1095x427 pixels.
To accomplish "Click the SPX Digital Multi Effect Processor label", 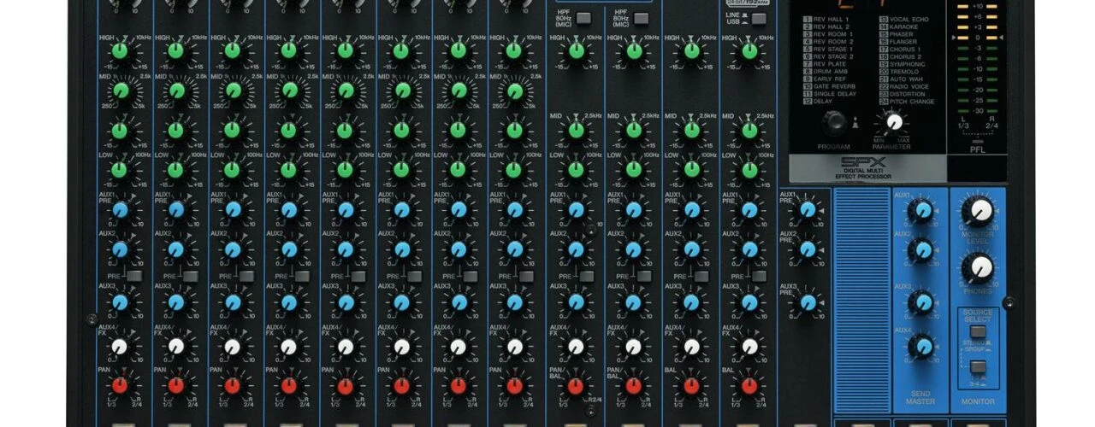I will pos(867,167).
